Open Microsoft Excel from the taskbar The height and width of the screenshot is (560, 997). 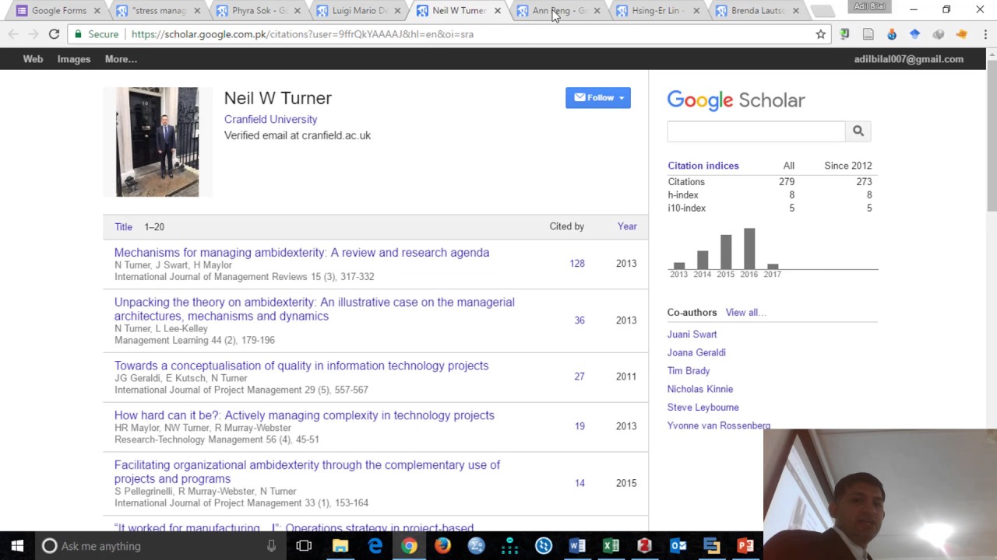click(611, 546)
